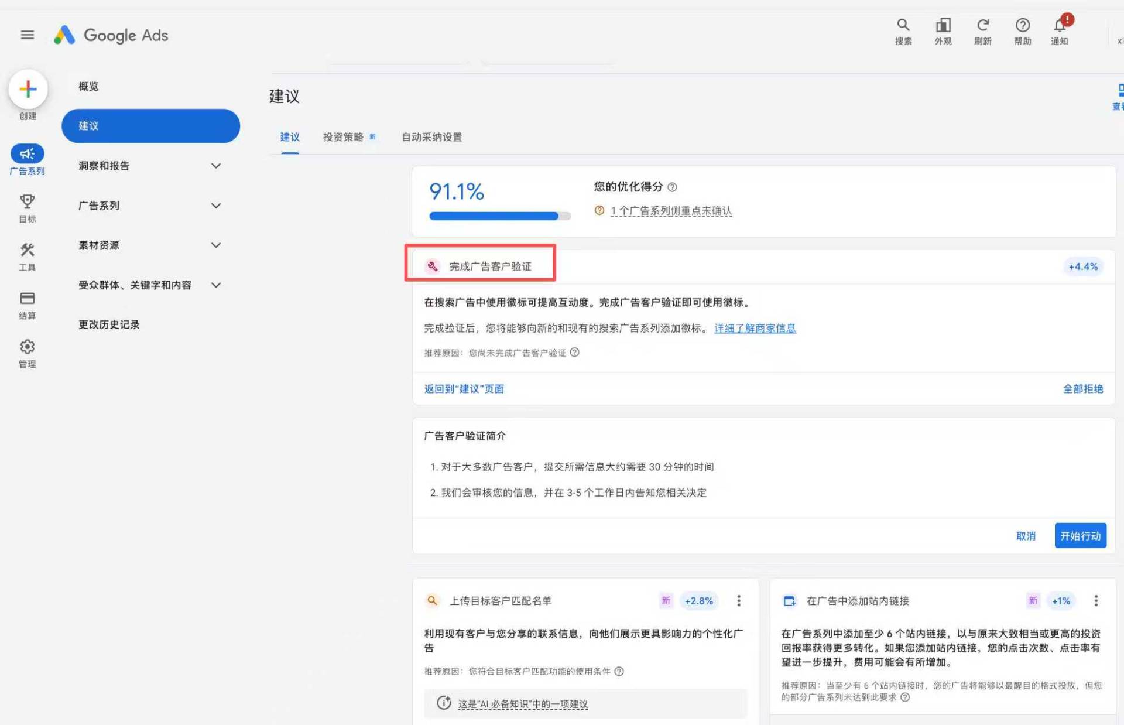Image resolution: width=1124 pixels, height=725 pixels.
Task: Switch to the 自动采纳设置 tab
Action: click(x=431, y=137)
